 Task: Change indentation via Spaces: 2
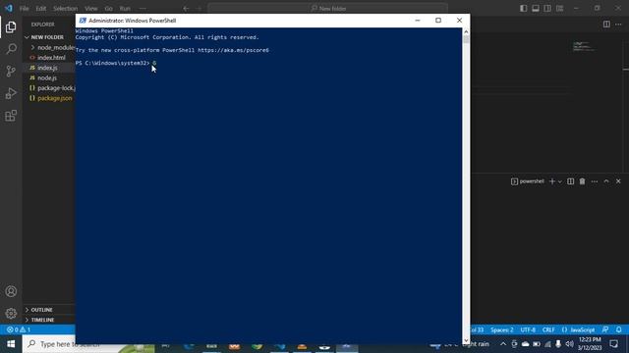[501, 329]
